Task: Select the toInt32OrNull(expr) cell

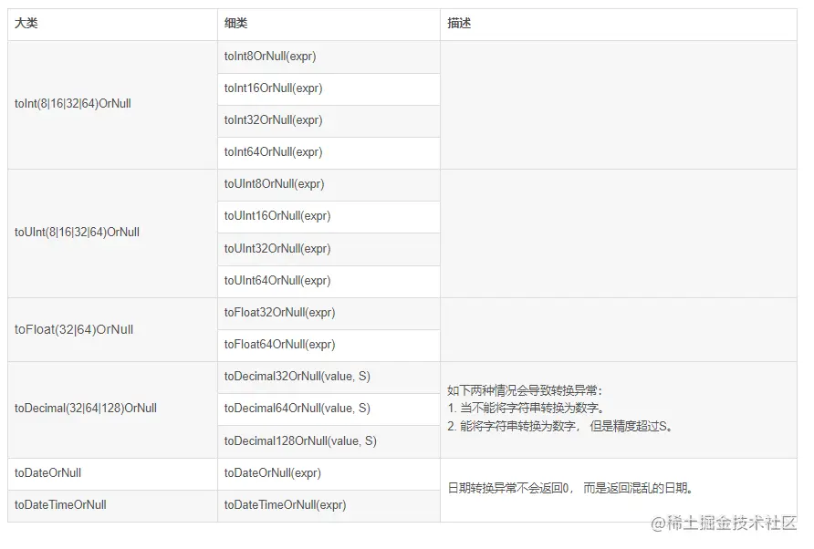Action: [x=329, y=121]
